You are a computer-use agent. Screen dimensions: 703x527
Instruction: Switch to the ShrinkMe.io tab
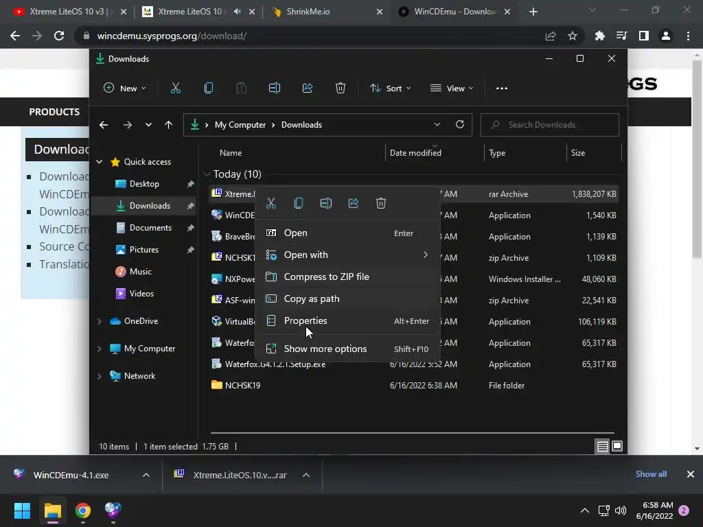click(327, 12)
